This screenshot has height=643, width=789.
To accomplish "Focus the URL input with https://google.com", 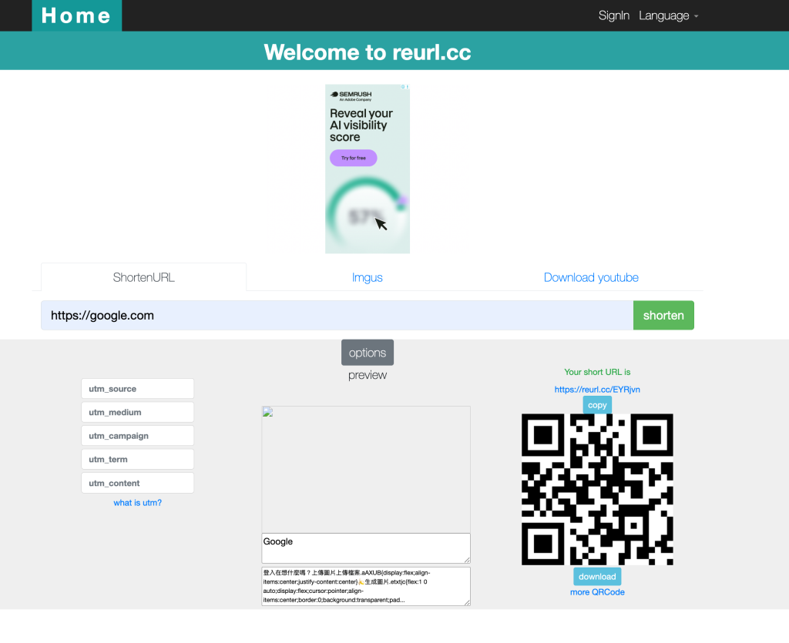I will click(337, 315).
